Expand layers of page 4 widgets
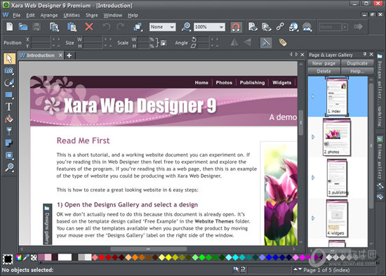 coord(313,218)
